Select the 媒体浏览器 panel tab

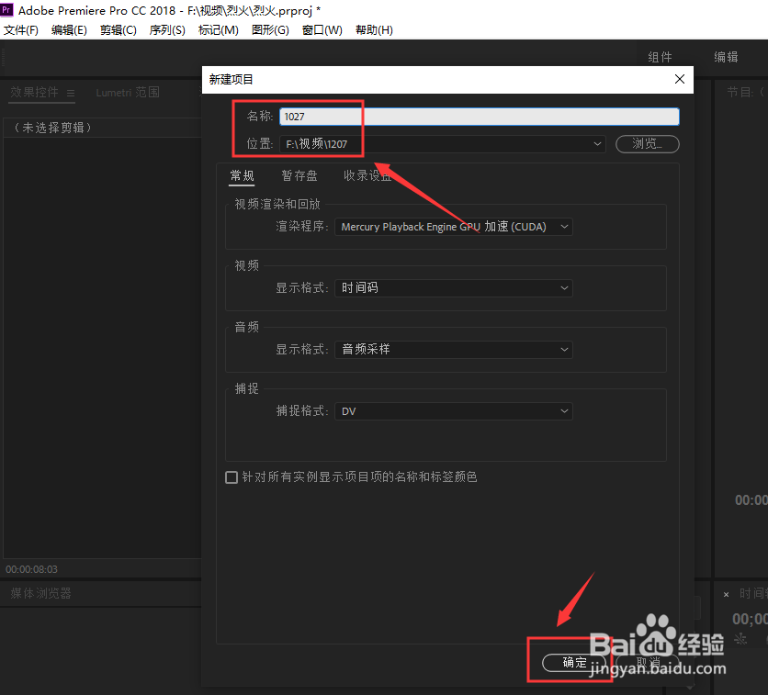coord(41,593)
